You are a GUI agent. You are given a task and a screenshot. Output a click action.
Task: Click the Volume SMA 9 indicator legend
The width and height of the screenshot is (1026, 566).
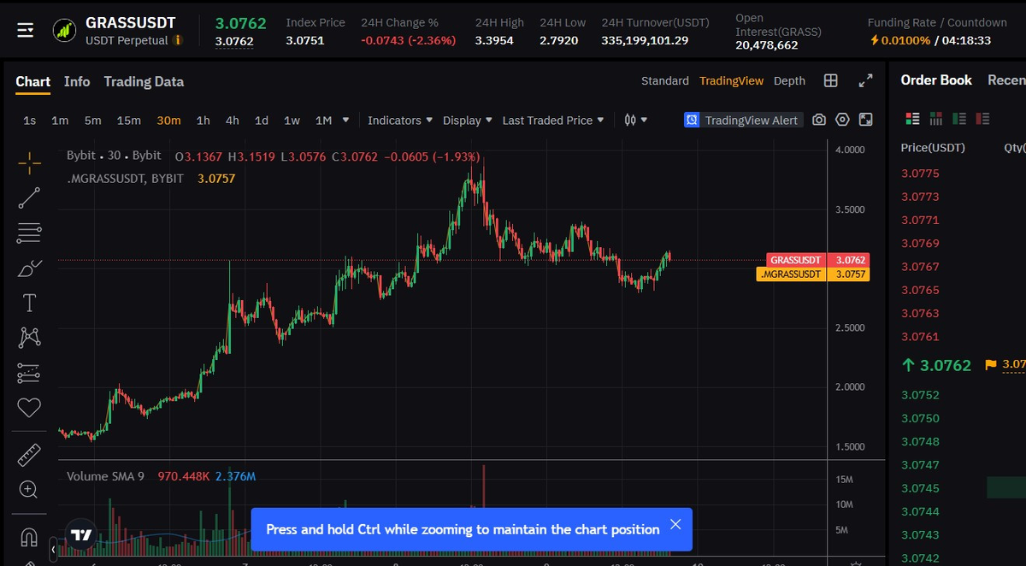click(x=105, y=475)
